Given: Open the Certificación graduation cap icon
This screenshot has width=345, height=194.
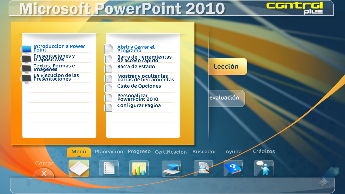Looking at the screenshot, I should click(171, 169).
